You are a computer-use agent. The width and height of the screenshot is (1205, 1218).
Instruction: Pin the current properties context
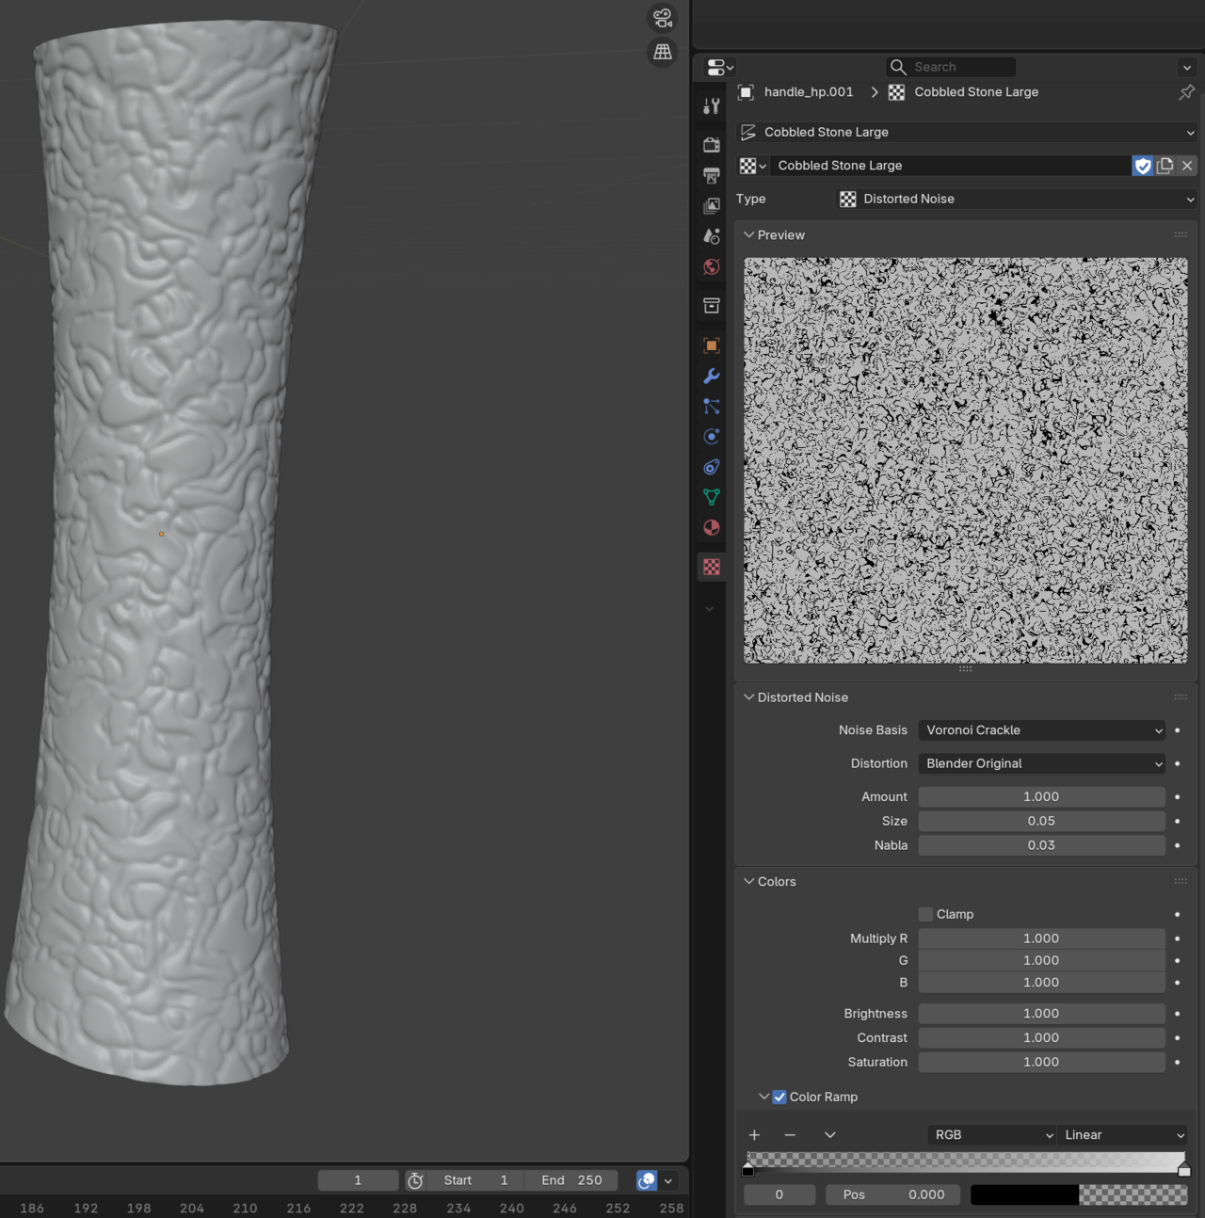[1186, 92]
